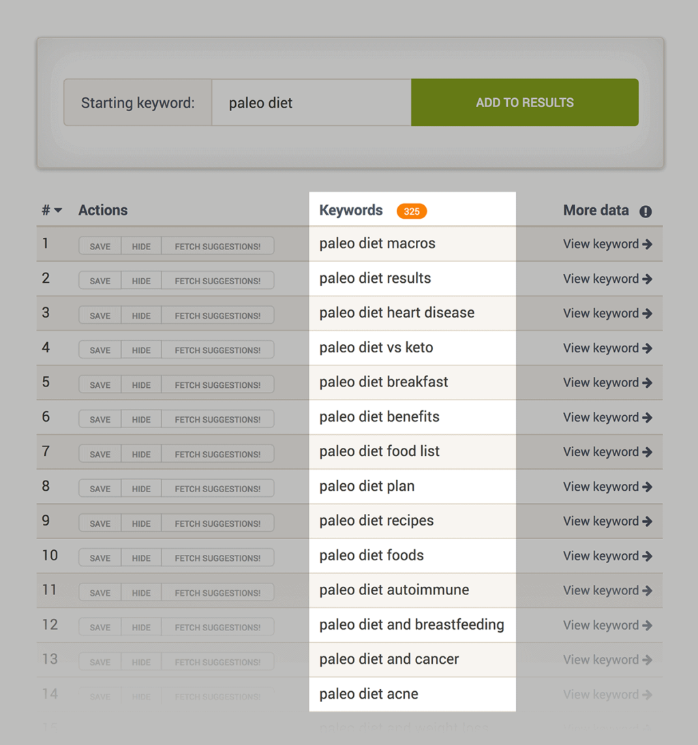Click the arrow icon for paleo diet macros
The width and height of the screenshot is (698, 745).
pyautogui.click(x=647, y=244)
